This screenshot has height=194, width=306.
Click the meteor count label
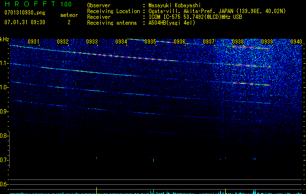pos(69,15)
